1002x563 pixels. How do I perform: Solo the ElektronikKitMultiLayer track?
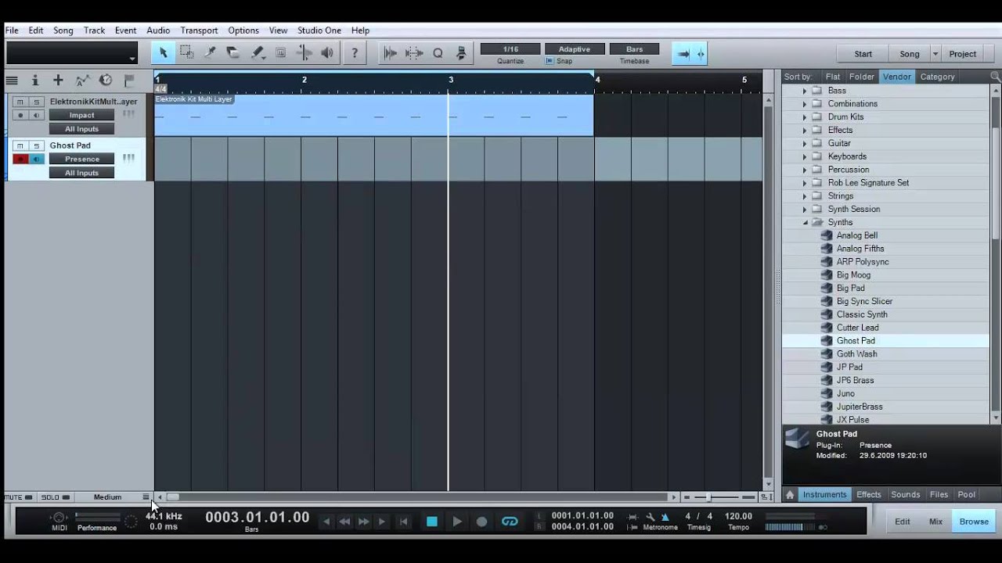pos(35,102)
